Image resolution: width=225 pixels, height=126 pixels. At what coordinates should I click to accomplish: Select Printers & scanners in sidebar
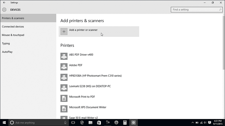[x=28, y=18]
